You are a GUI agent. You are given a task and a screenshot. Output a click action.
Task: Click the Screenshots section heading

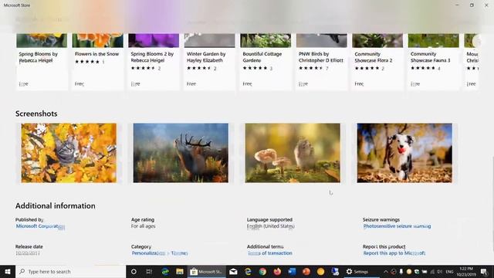click(x=36, y=114)
